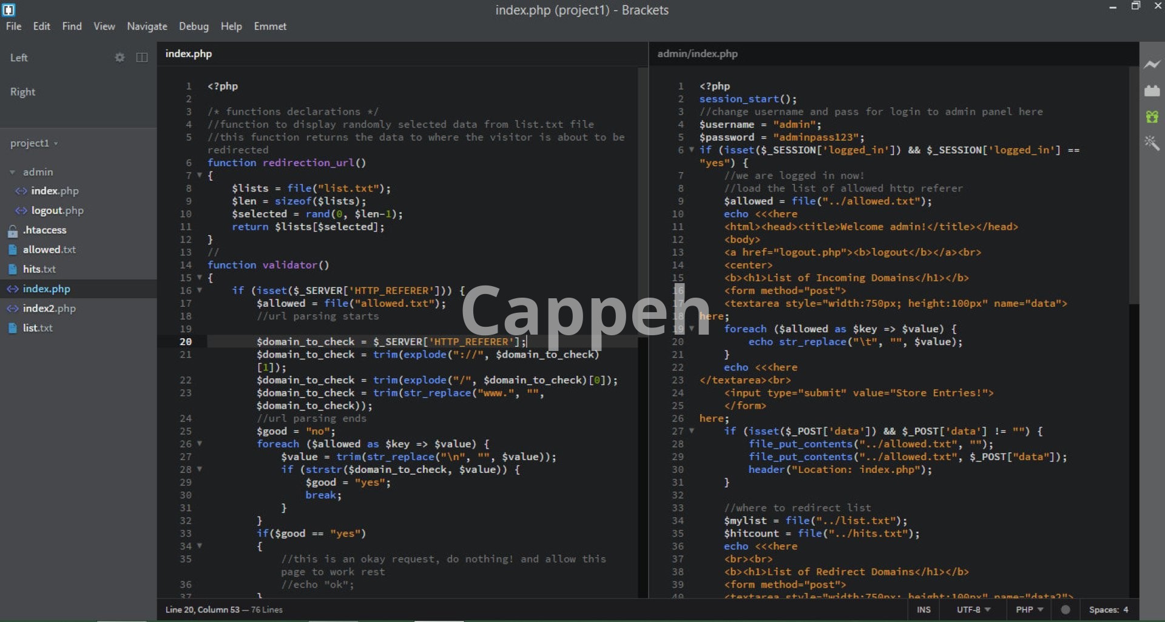Click the Brackets app logo icon
Viewport: 1165px width, 622px height.
pyautogui.click(x=8, y=10)
